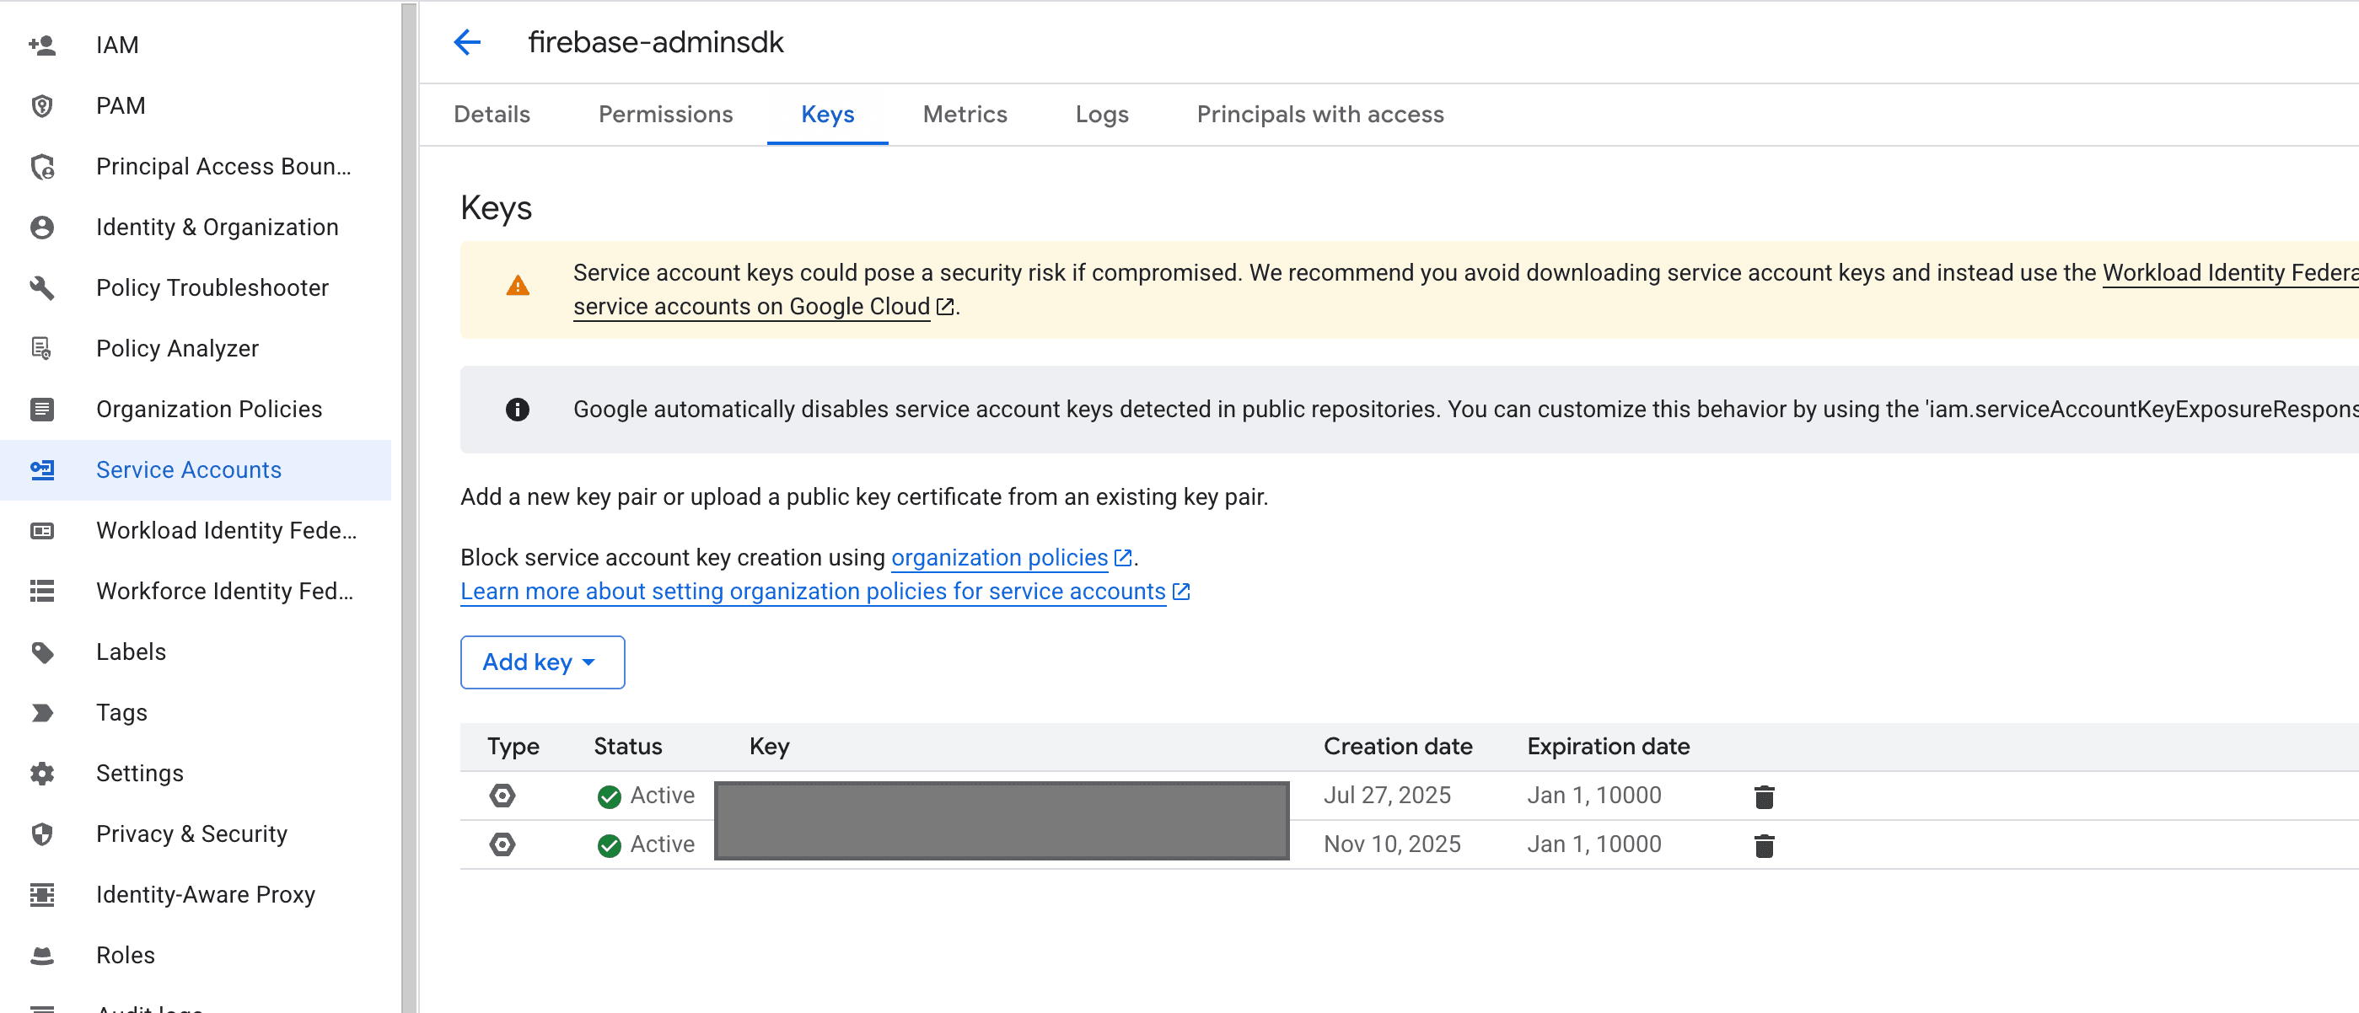Click Active status for Jul 27 key
The width and height of the screenshot is (2359, 1013).
pyautogui.click(x=646, y=796)
